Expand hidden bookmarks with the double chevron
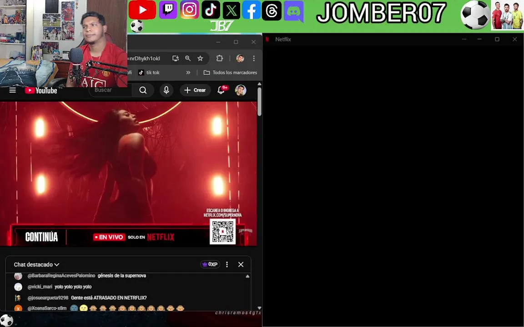This screenshot has height=327, width=524. tap(188, 72)
